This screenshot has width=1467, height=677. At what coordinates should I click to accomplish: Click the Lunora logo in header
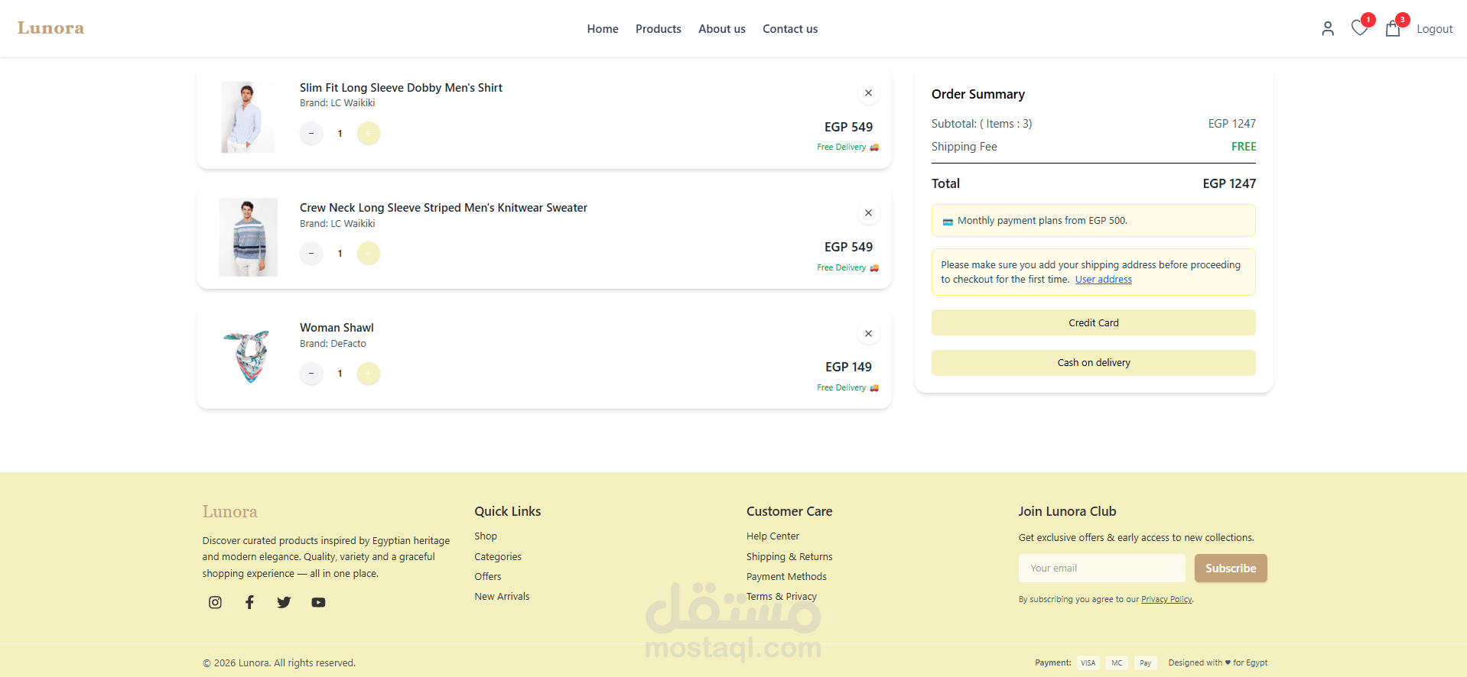[50, 28]
